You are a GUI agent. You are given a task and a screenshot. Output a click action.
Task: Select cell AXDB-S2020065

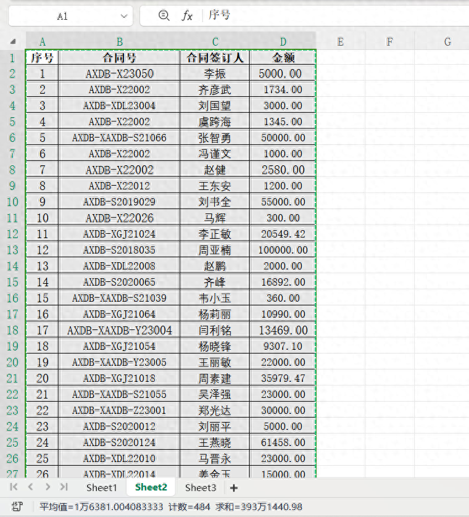(x=119, y=282)
